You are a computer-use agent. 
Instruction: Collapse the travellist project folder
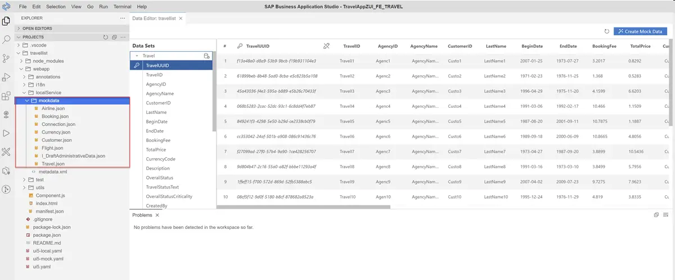(19, 53)
